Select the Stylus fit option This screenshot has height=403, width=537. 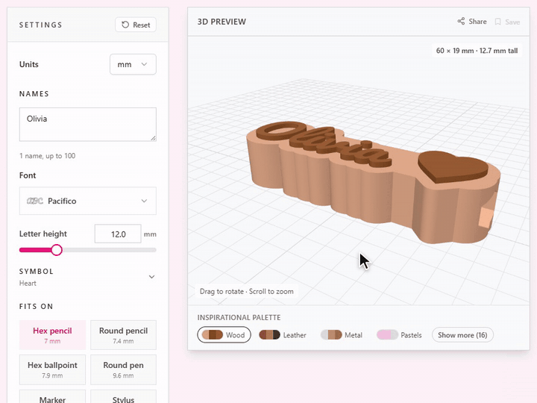[123, 397]
